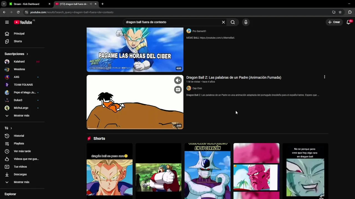Open PAGAME LAS HORAS DEL CIBER thumbnail

click(135, 49)
